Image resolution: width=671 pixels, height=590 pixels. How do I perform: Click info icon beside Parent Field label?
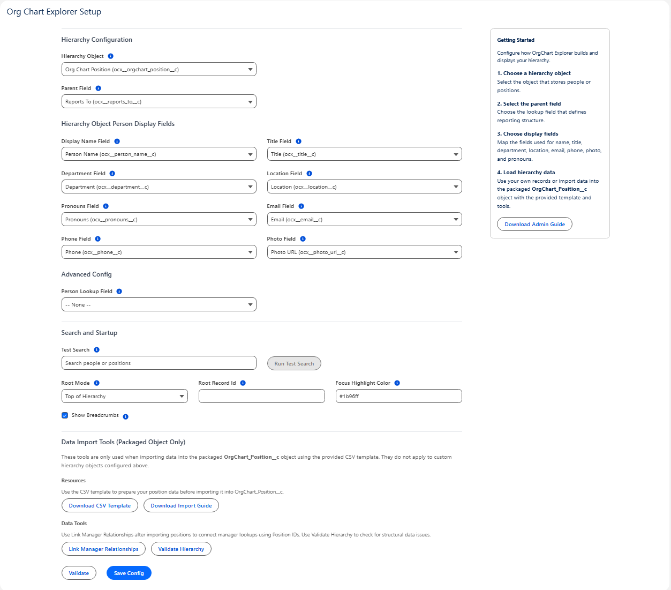[x=98, y=88]
